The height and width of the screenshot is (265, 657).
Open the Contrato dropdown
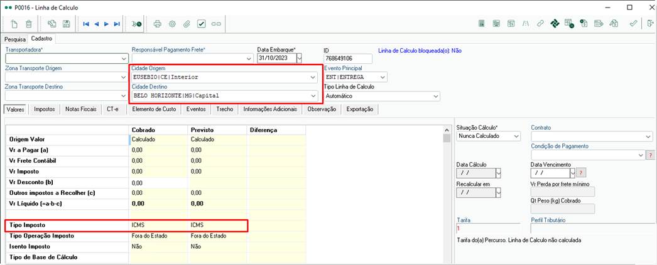[x=649, y=137]
